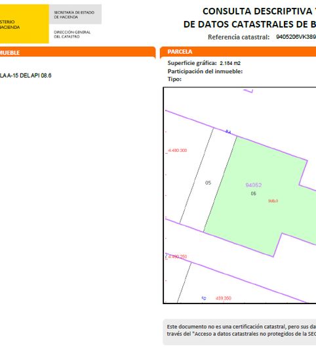Click the 'DIRECCIÓN GENERAL DEL CATASTRO' text

coord(72,34)
